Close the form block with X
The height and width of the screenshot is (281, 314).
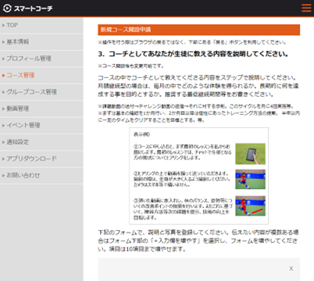pos(291,269)
